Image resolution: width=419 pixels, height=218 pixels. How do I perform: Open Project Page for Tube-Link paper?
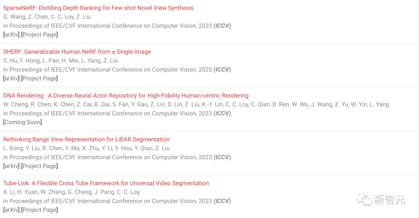pos(40,210)
